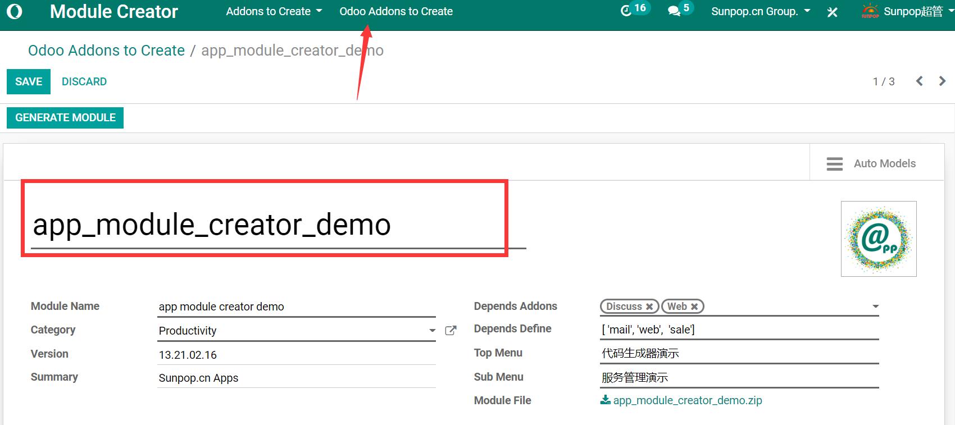Image resolution: width=955 pixels, height=425 pixels.
Task: Download the app_module_creator_demo.zip file
Action: point(686,400)
